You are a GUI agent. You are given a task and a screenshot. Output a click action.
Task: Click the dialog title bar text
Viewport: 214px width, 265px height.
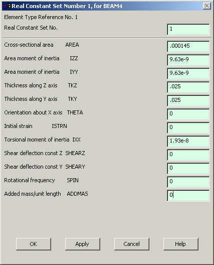click(67, 6)
